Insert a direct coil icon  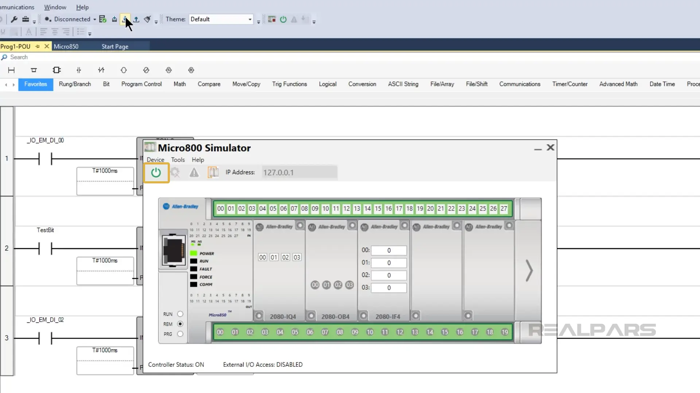[124, 70]
